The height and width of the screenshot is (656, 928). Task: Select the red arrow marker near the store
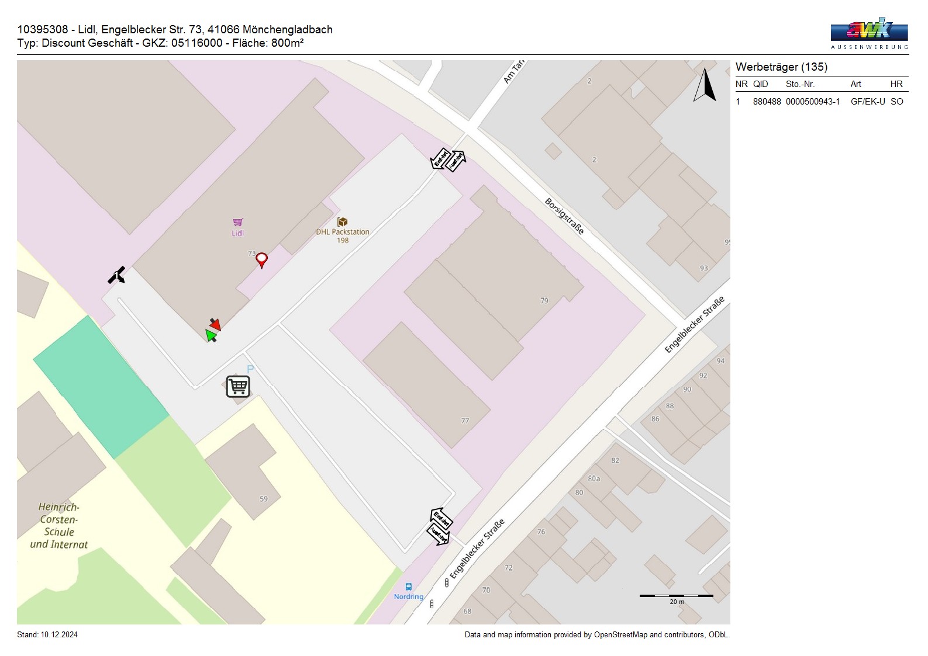pos(215,324)
